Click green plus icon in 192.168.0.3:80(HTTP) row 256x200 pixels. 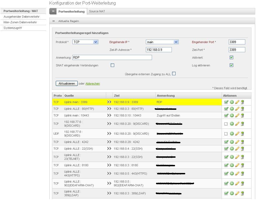pyautogui.click(x=232, y=109)
